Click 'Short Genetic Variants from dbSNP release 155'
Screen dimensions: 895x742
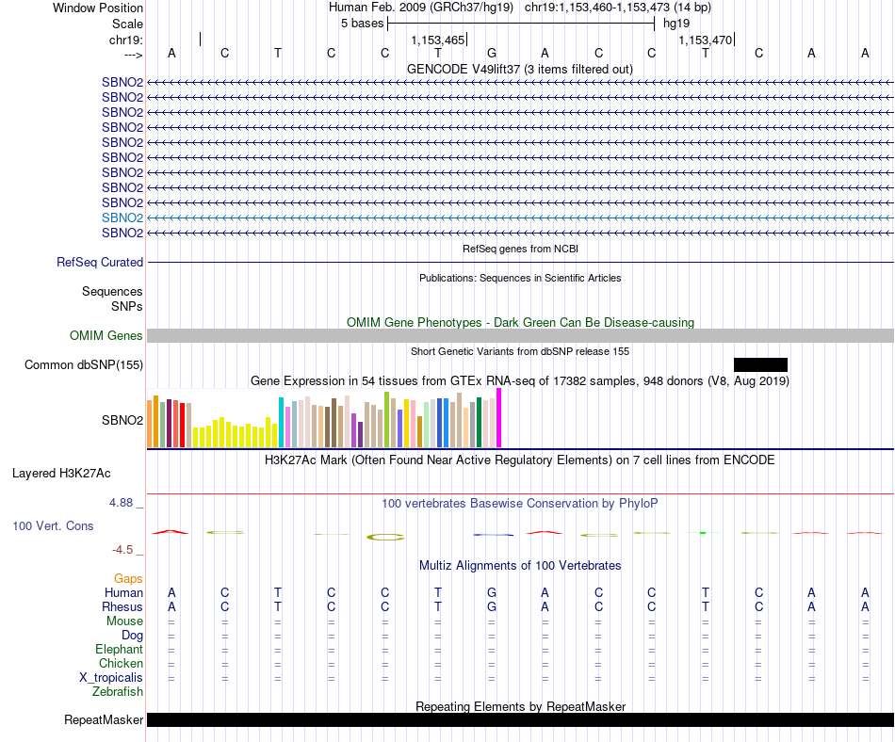520,351
